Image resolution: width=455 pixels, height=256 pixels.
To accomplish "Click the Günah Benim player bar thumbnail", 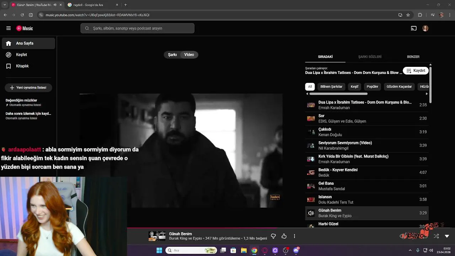I will 157,236.
